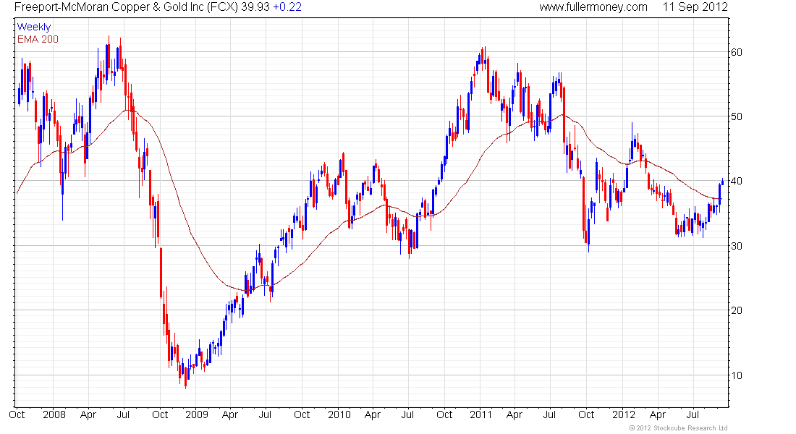The image size is (796, 434).
Task: Click the 2012 year axis label
Action: 623,414
